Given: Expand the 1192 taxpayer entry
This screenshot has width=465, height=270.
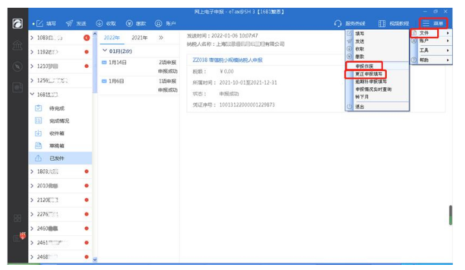Looking at the screenshot, I should pyautogui.click(x=32, y=52).
